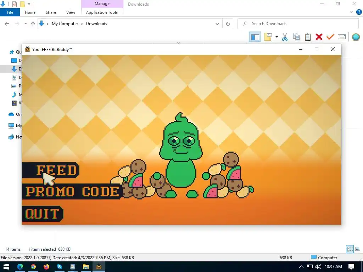The height and width of the screenshot is (272, 363).
Task: Select the Desktop monitor icon in sidebar
Action: (14, 61)
